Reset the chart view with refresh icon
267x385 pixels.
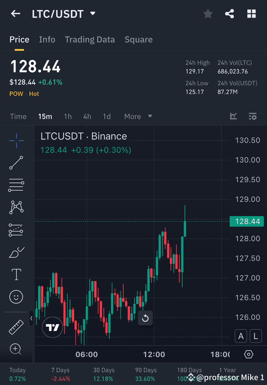[145, 318]
